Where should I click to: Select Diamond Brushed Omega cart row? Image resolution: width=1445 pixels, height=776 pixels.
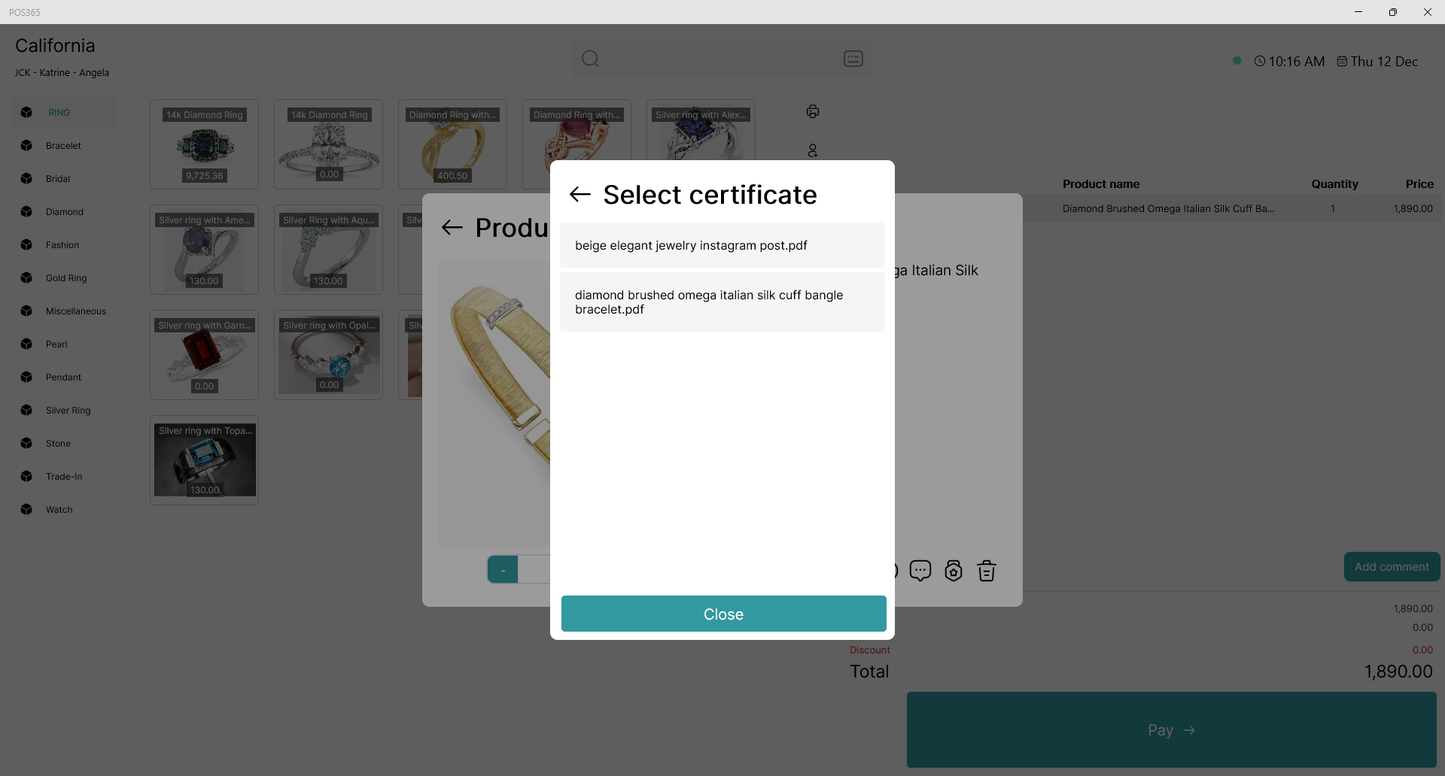point(1232,209)
